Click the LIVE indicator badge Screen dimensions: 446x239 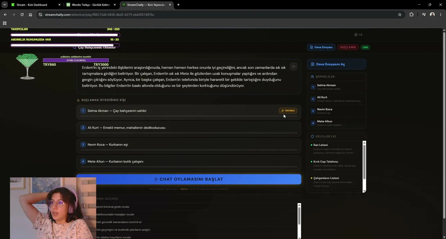365,47
